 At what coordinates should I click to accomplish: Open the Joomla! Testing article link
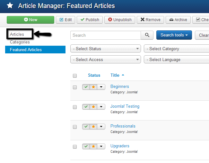point(125,106)
